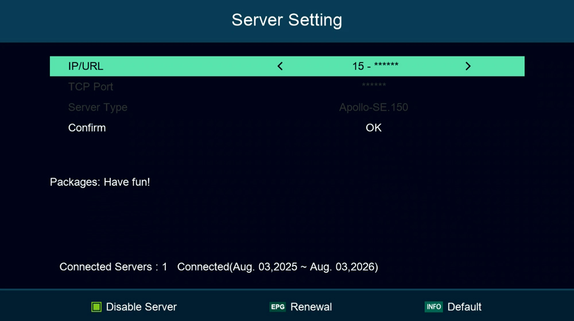Select the Default option text
The height and width of the screenshot is (321, 574).
point(464,307)
